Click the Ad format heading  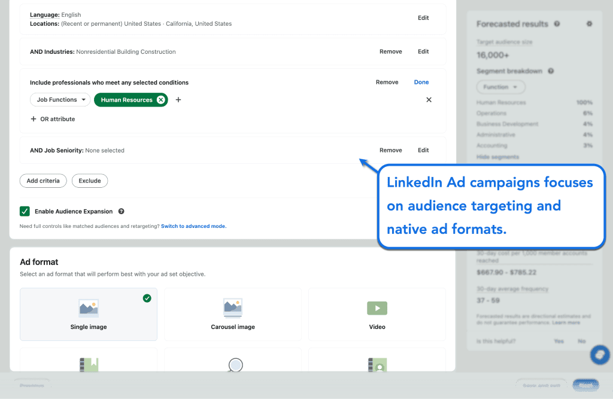tap(39, 262)
